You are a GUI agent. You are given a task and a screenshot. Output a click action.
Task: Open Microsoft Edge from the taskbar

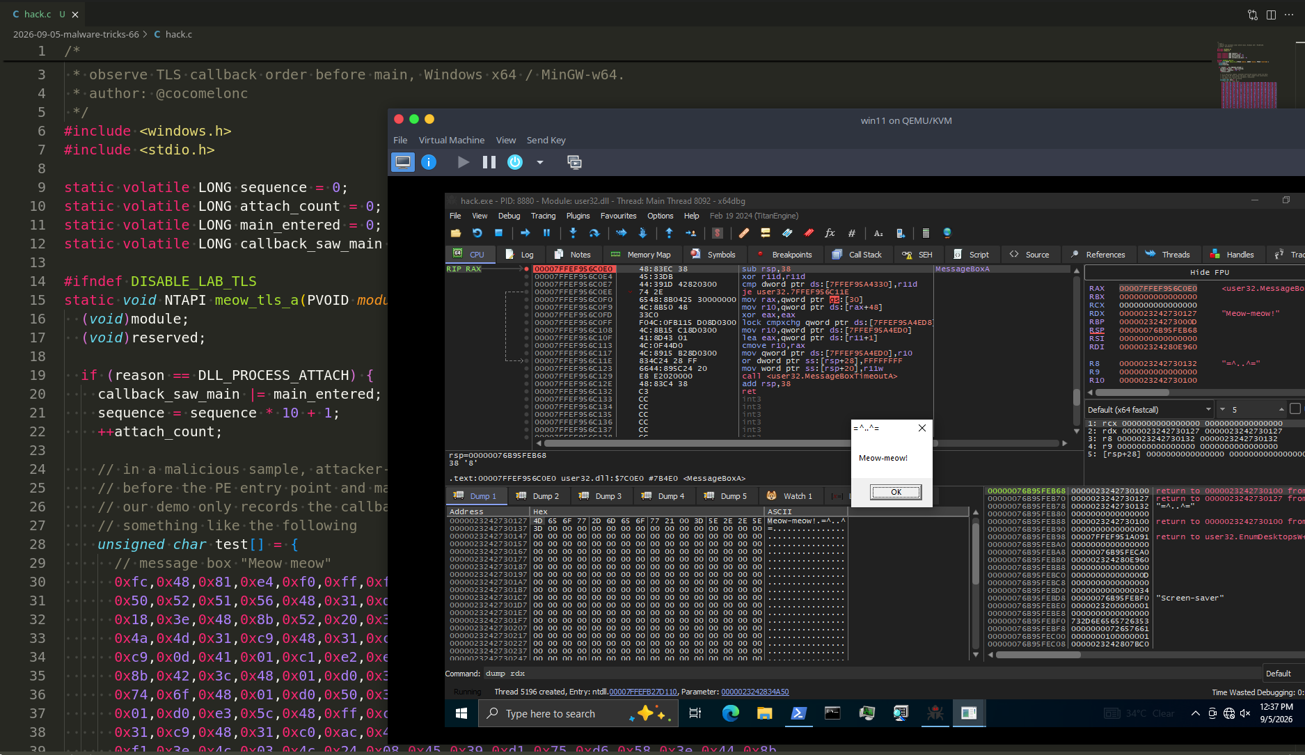click(730, 713)
